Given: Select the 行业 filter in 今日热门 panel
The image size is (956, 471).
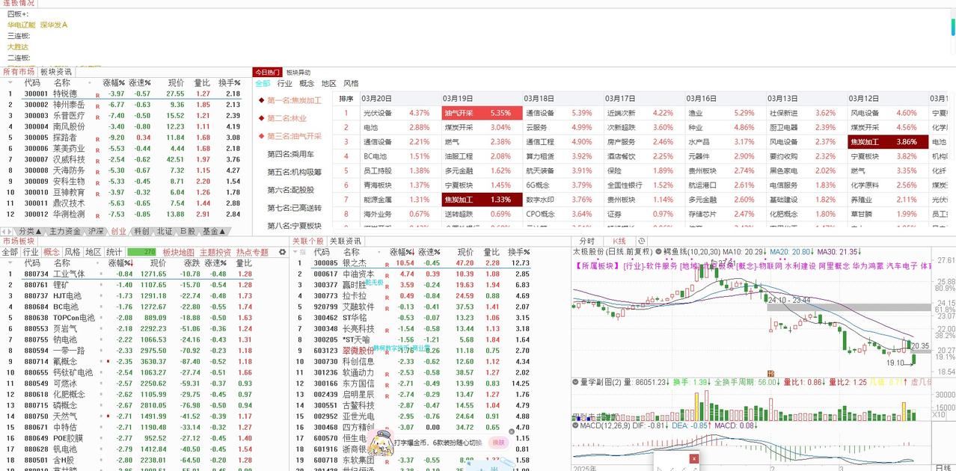Looking at the screenshot, I should 283,84.
